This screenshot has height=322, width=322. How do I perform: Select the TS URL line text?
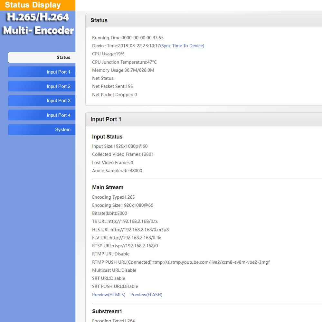(125, 222)
